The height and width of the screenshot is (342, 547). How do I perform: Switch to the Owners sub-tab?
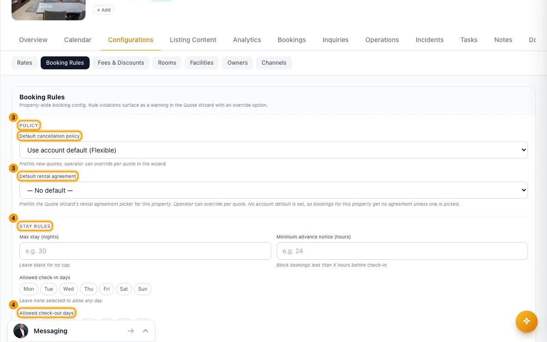click(237, 63)
